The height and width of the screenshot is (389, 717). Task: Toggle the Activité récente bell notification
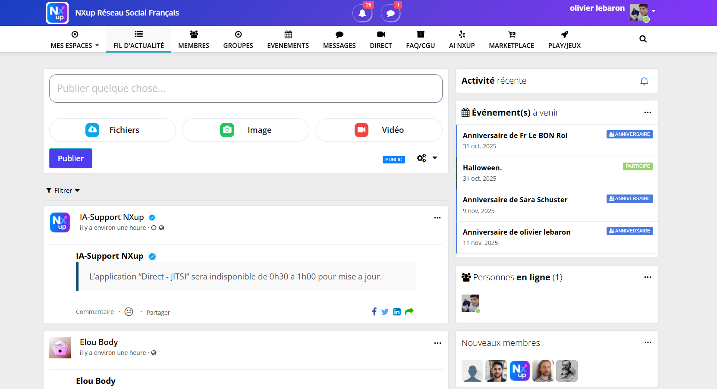click(x=644, y=81)
